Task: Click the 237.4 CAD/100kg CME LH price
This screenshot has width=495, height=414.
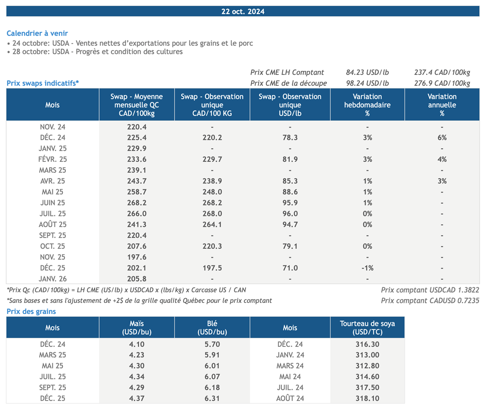Action: pyautogui.click(x=442, y=72)
